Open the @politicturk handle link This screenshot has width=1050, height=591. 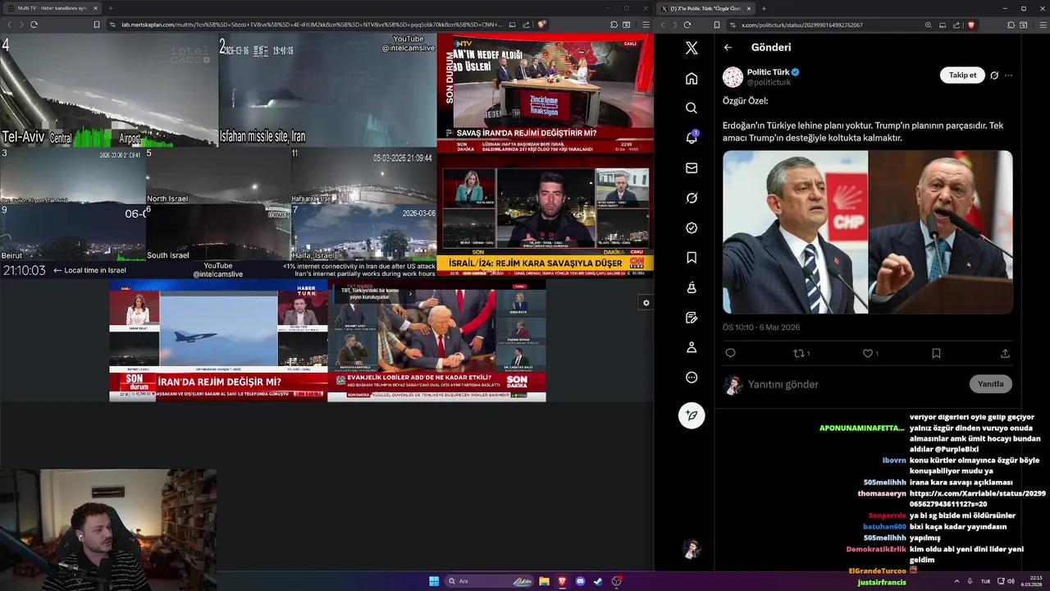tap(769, 82)
